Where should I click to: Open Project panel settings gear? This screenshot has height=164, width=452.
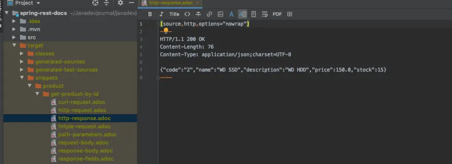[x=120, y=3]
